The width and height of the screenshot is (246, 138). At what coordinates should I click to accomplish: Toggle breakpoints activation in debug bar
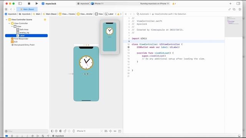click(x=7, y=136)
